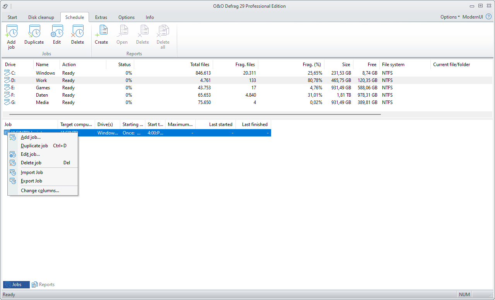495x300 pixels.
Task: Select the Media drive name cell
Action: tap(42, 102)
